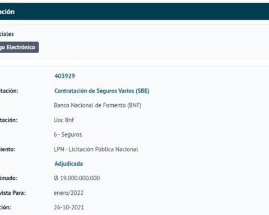269x215 pixels.
Task: Select the 'Uoc Bnf' value
Action: pyautogui.click(x=64, y=120)
